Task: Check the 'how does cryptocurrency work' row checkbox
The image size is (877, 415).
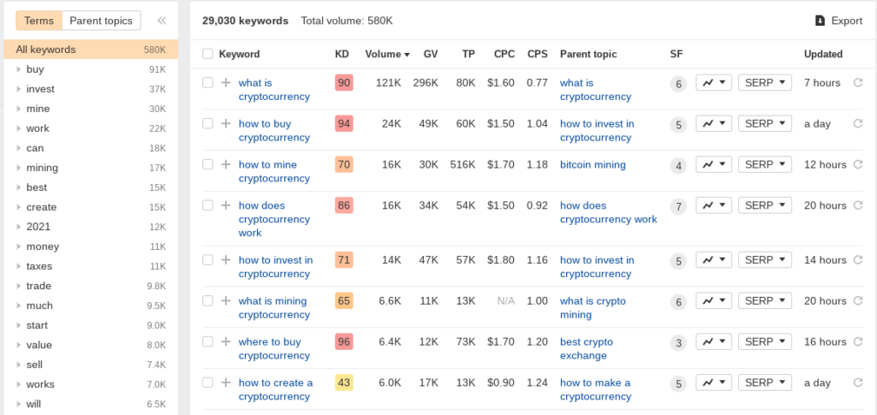Action: (x=207, y=205)
